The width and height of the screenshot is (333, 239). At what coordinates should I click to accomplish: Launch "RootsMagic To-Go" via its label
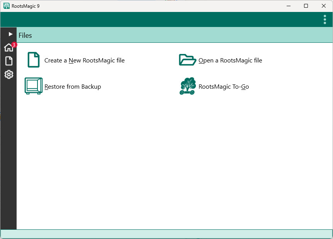coord(224,87)
